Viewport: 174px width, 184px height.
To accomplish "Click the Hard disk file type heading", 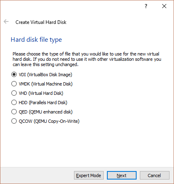I will (x=36, y=40).
